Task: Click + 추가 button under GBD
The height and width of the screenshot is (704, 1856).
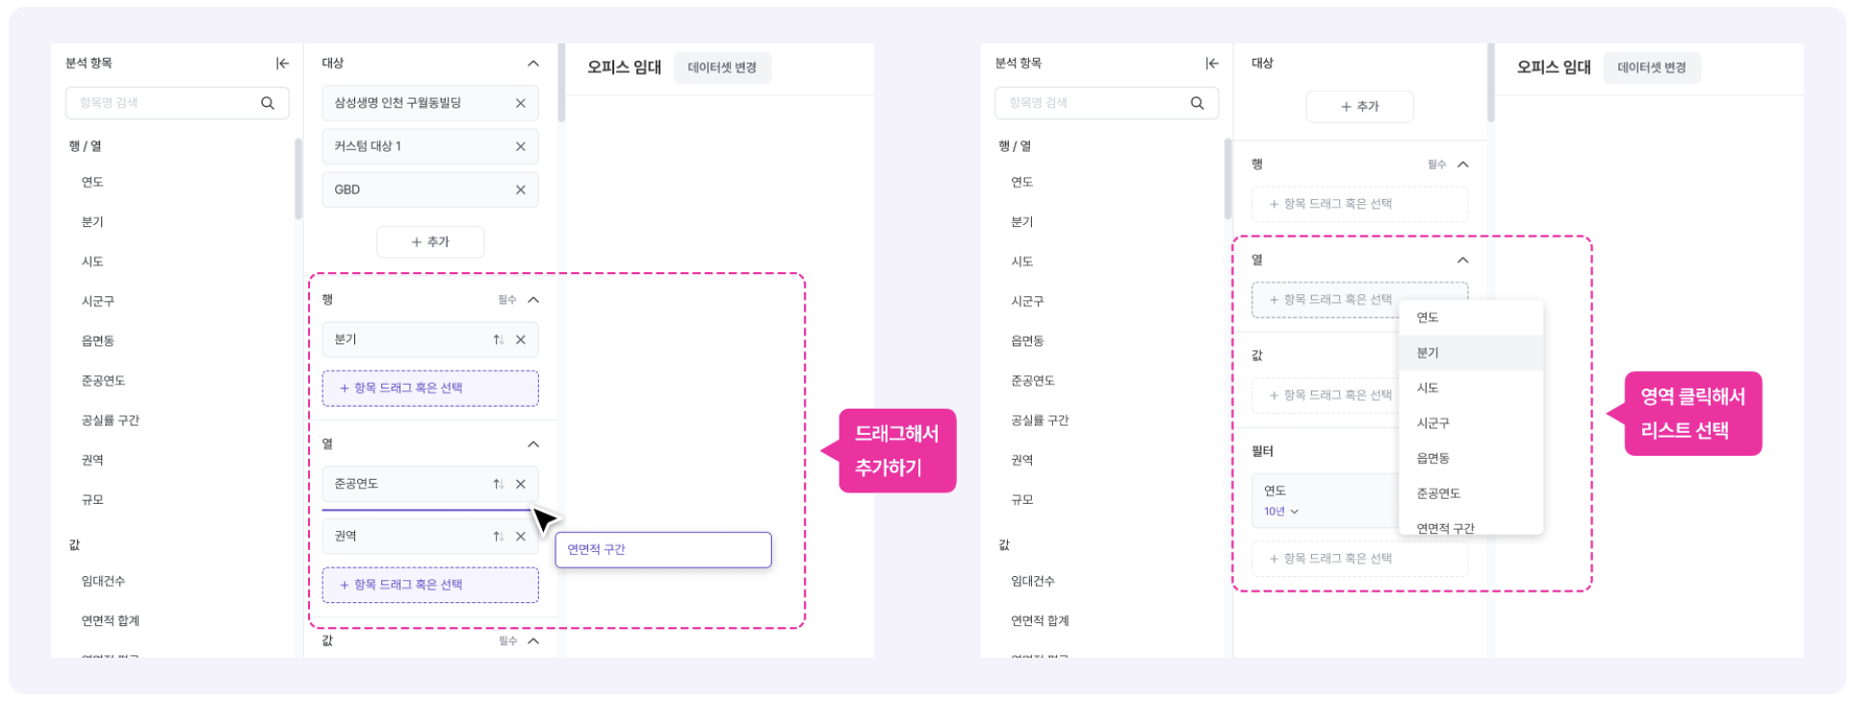Action: coord(430,241)
